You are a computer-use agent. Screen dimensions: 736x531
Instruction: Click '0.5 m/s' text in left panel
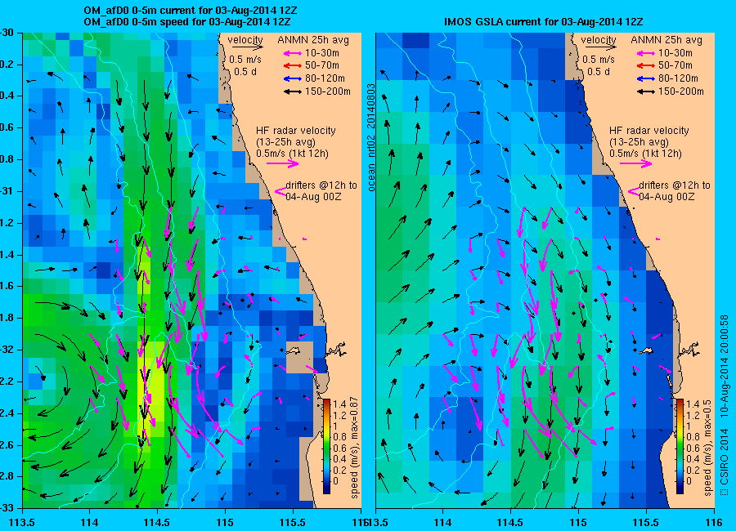tap(245, 60)
